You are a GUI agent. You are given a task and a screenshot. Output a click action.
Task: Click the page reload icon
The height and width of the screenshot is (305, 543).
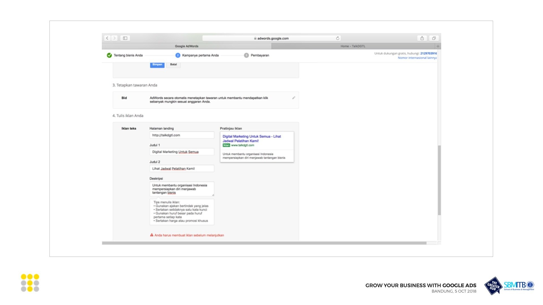point(337,38)
